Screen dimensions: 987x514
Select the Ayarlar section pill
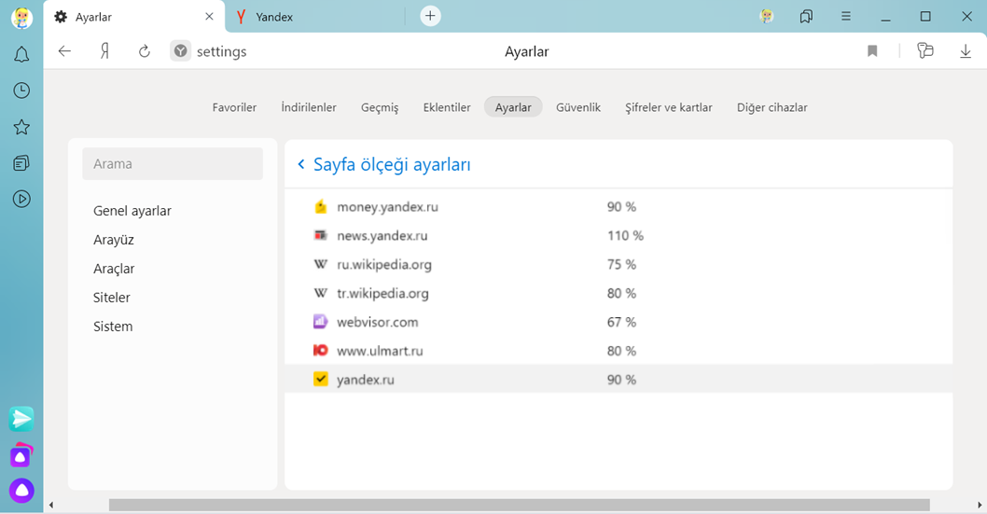click(x=513, y=107)
